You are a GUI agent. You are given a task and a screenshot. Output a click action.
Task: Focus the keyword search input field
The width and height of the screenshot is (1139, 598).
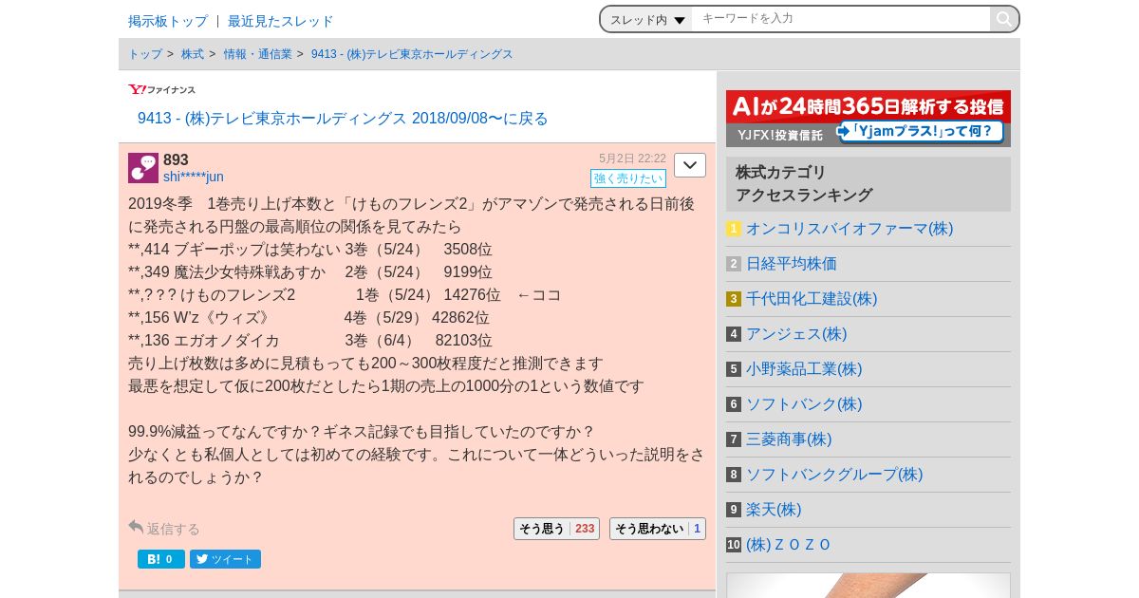[840, 19]
